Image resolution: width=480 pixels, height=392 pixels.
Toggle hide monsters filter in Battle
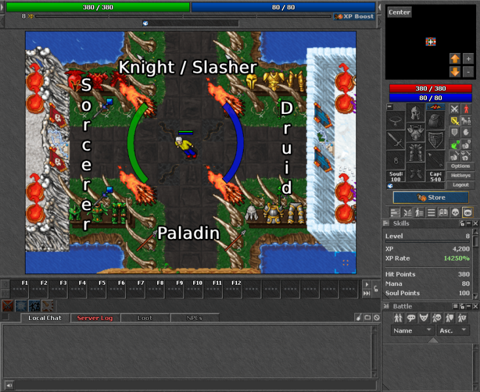pyautogui.click(x=424, y=318)
